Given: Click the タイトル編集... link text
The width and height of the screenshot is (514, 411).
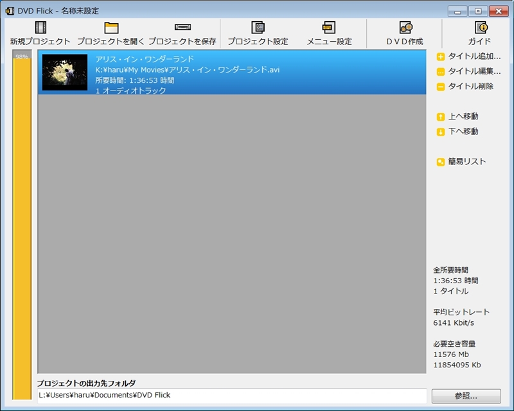Looking at the screenshot, I should (474, 71).
